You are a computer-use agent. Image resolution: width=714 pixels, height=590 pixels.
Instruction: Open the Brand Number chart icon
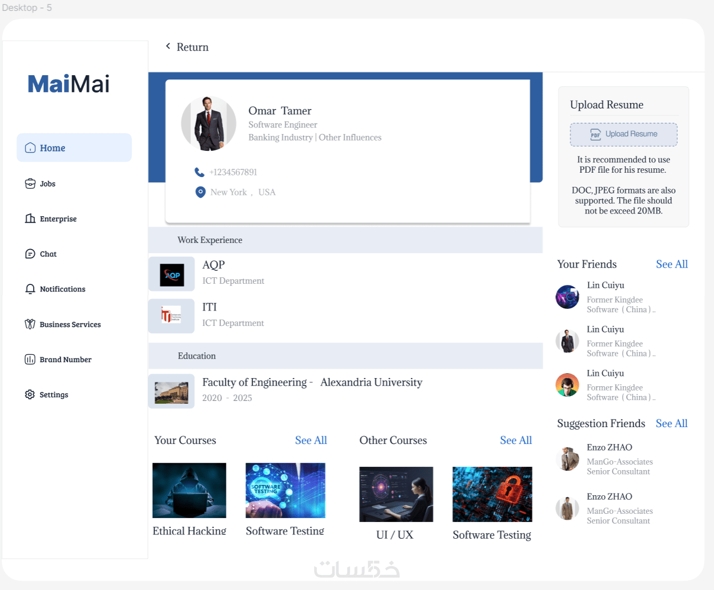[x=30, y=360]
